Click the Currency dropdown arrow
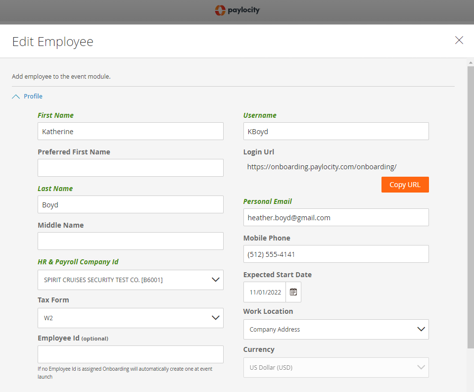 coord(421,367)
